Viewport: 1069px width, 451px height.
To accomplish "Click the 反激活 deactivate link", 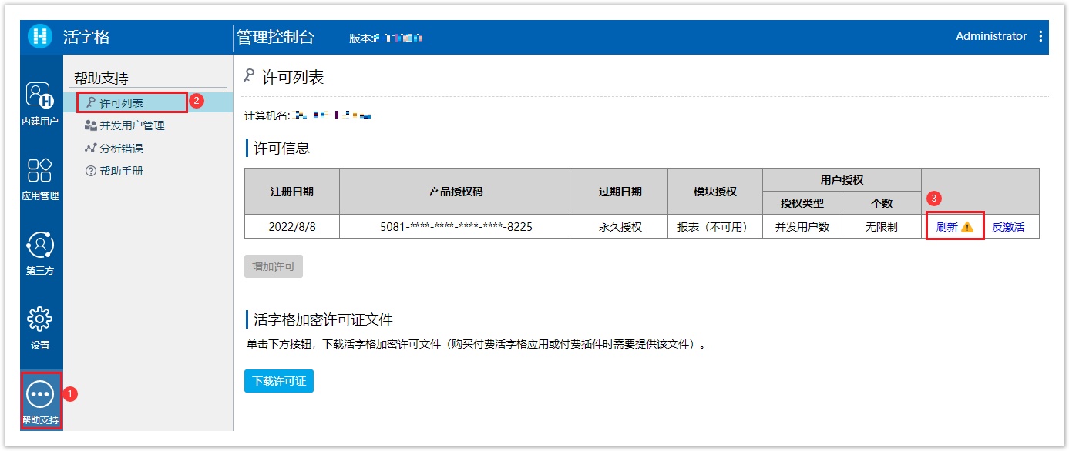I will click(x=1008, y=227).
